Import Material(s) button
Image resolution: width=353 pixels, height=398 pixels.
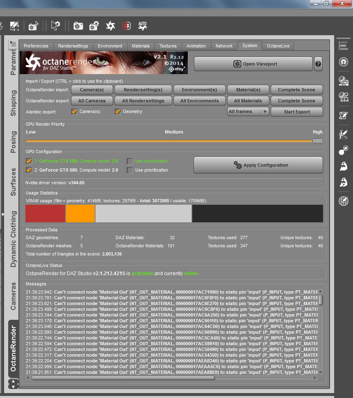tap(248, 90)
